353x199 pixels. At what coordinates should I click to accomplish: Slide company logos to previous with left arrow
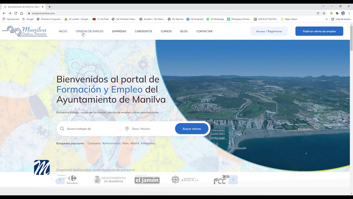point(60,180)
